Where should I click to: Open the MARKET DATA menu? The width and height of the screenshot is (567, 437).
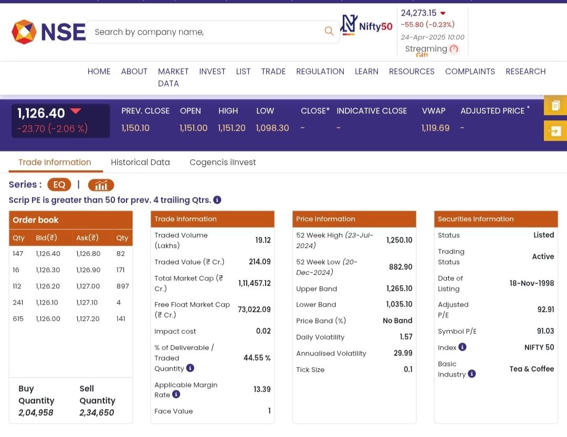[x=173, y=77]
